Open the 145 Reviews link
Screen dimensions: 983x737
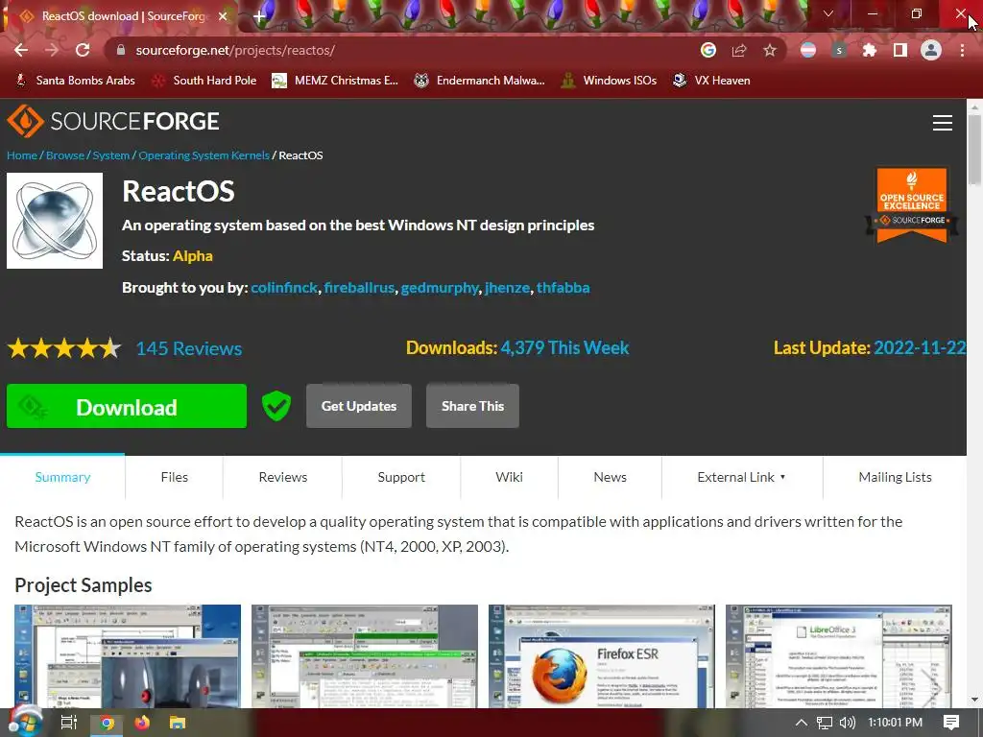click(x=189, y=348)
